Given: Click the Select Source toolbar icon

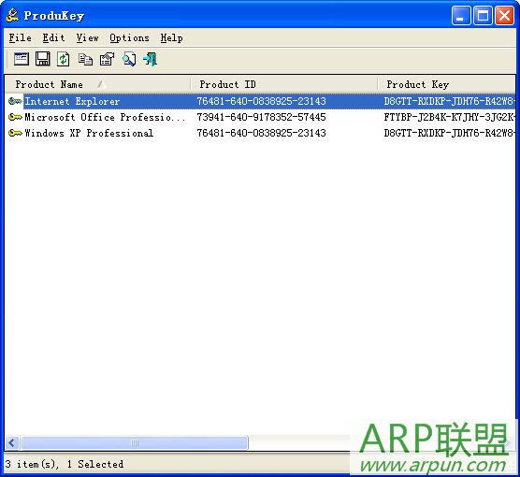Looking at the screenshot, I should (x=22, y=59).
